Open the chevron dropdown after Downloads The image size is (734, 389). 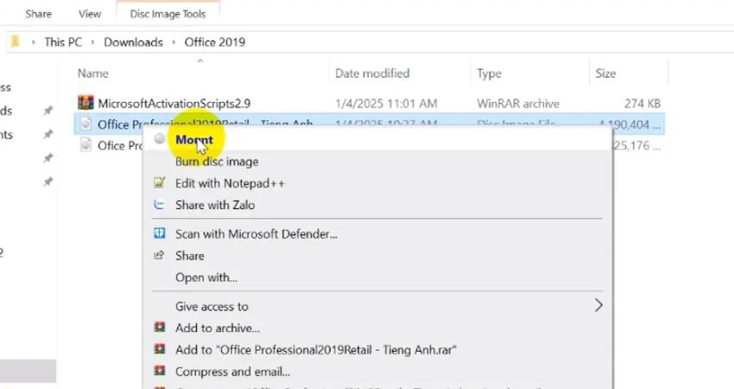coord(174,41)
